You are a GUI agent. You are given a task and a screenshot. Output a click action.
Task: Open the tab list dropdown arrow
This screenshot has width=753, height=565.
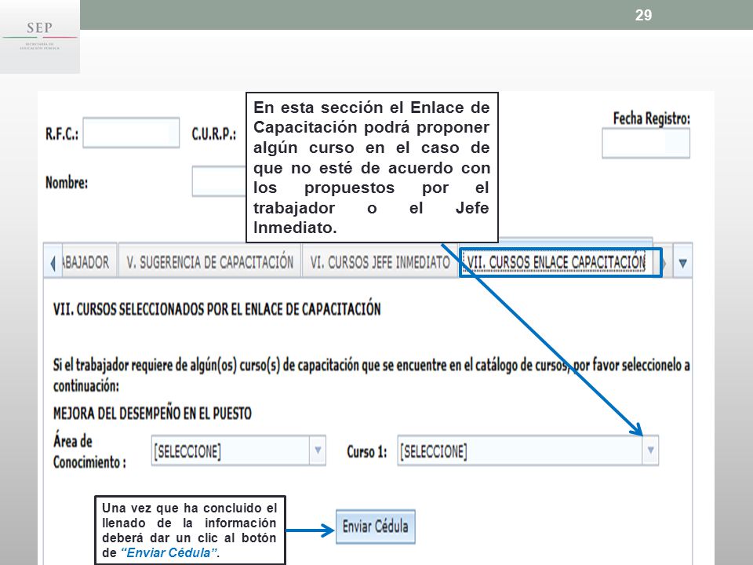pyautogui.click(x=682, y=263)
